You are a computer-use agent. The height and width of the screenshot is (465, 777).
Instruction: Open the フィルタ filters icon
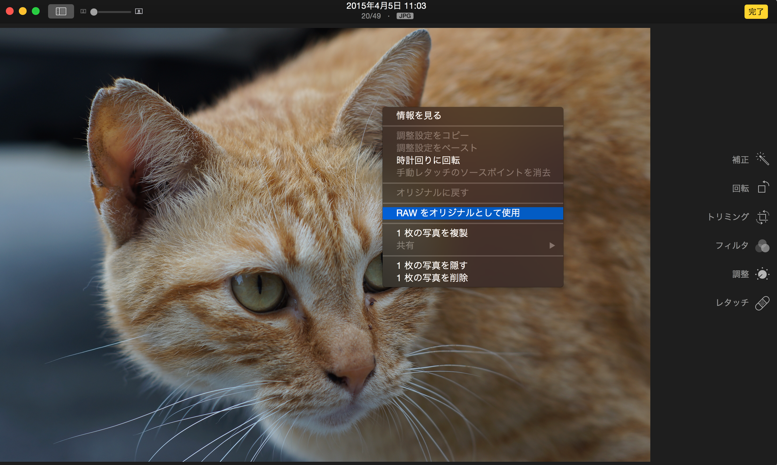point(762,246)
